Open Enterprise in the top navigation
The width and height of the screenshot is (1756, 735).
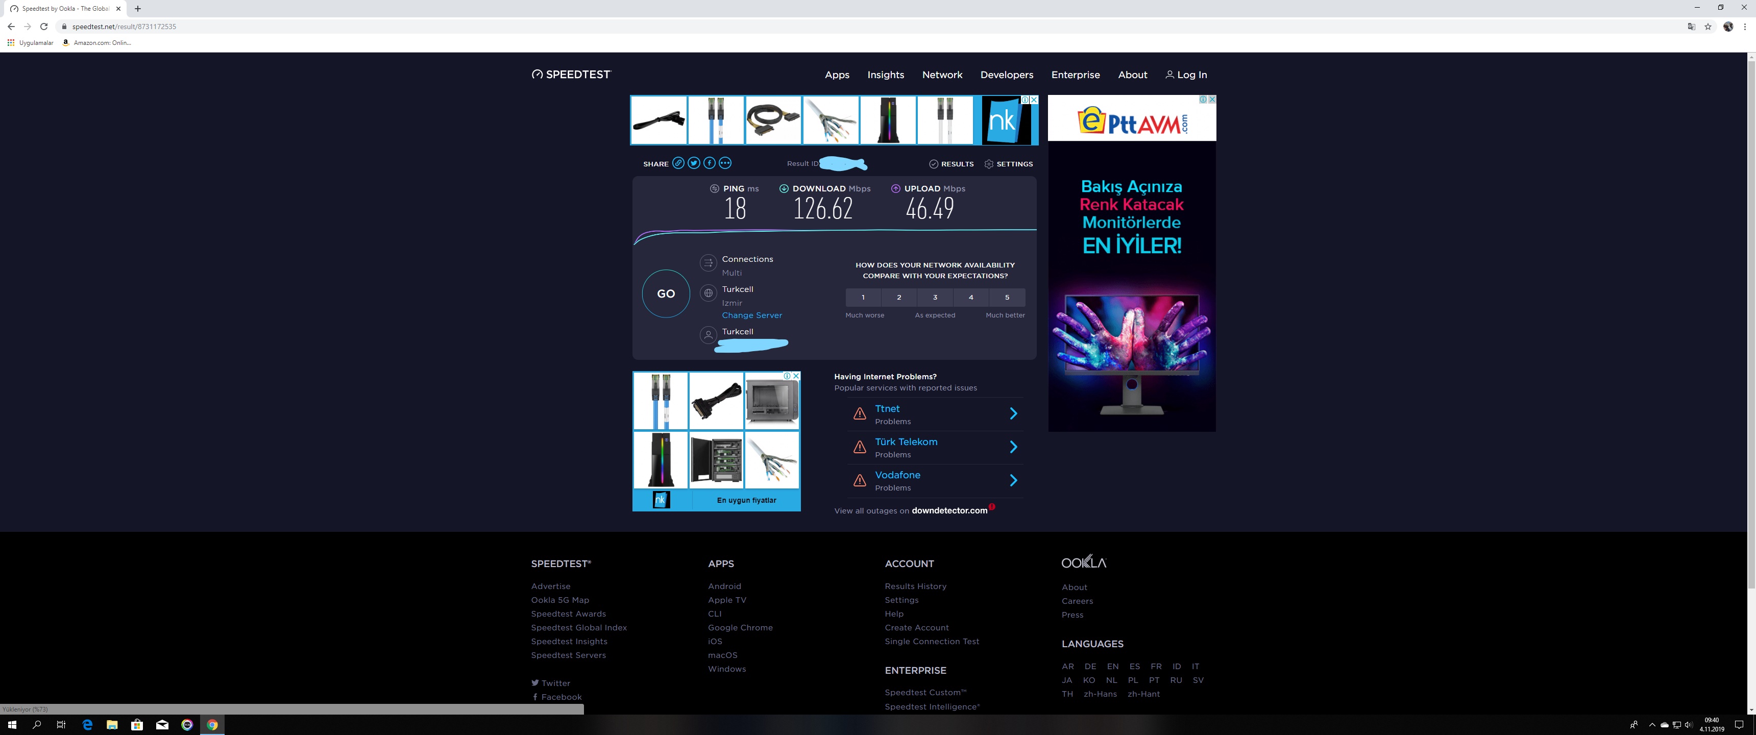coord(1076,75)
